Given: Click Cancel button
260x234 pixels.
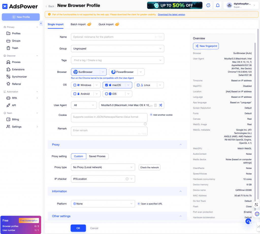Looking at the screenshot, I should click(x=94, y=228).
